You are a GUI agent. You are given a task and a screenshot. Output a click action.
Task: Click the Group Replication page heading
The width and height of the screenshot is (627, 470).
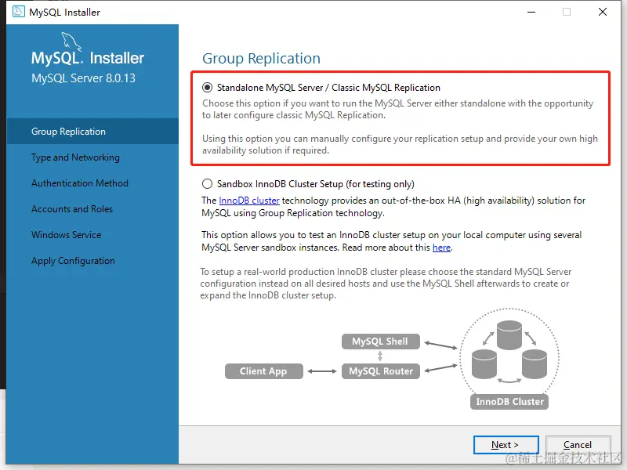click(x=261, y=58)
